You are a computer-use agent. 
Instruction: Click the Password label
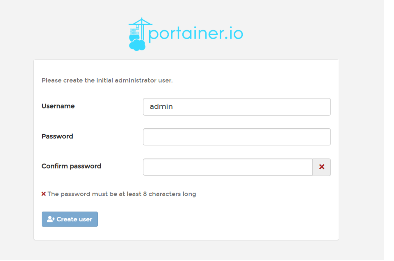coord(57,136)
